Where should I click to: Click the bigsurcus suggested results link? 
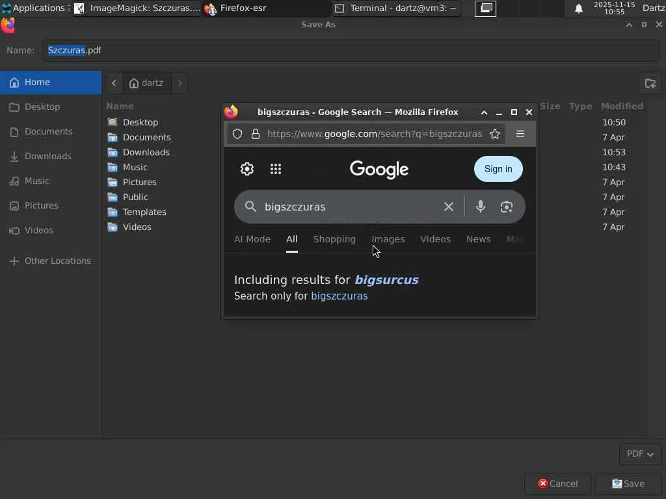tap(386, 279)
